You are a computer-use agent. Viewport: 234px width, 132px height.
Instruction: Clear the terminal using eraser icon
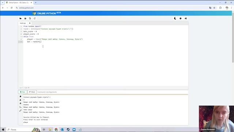tap(20, 103)
